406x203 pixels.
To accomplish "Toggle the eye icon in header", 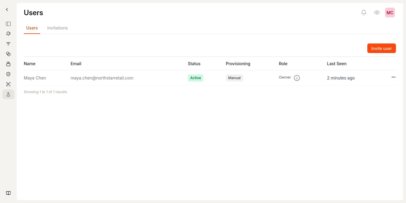I will point(377,13).
